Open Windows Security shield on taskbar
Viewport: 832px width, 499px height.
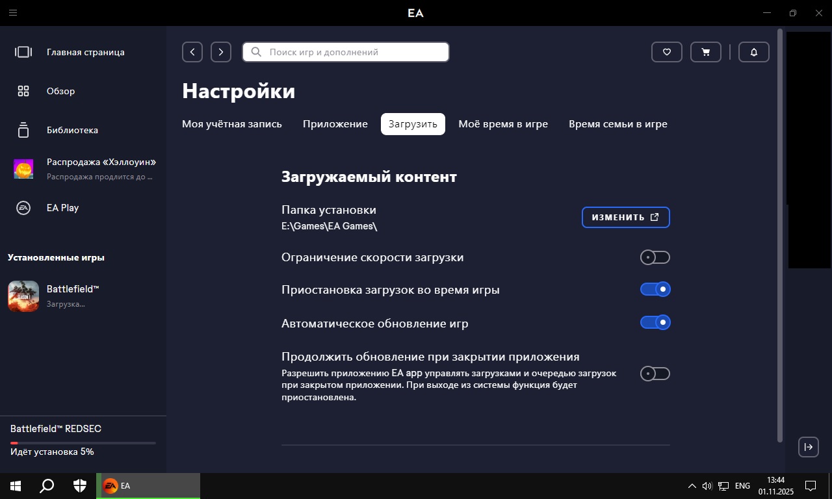pos(80,486)
